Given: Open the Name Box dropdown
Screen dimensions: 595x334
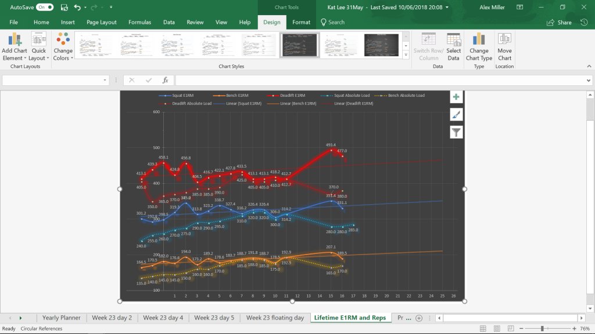Looking at the screenshot, I should [x=105, y=80].
